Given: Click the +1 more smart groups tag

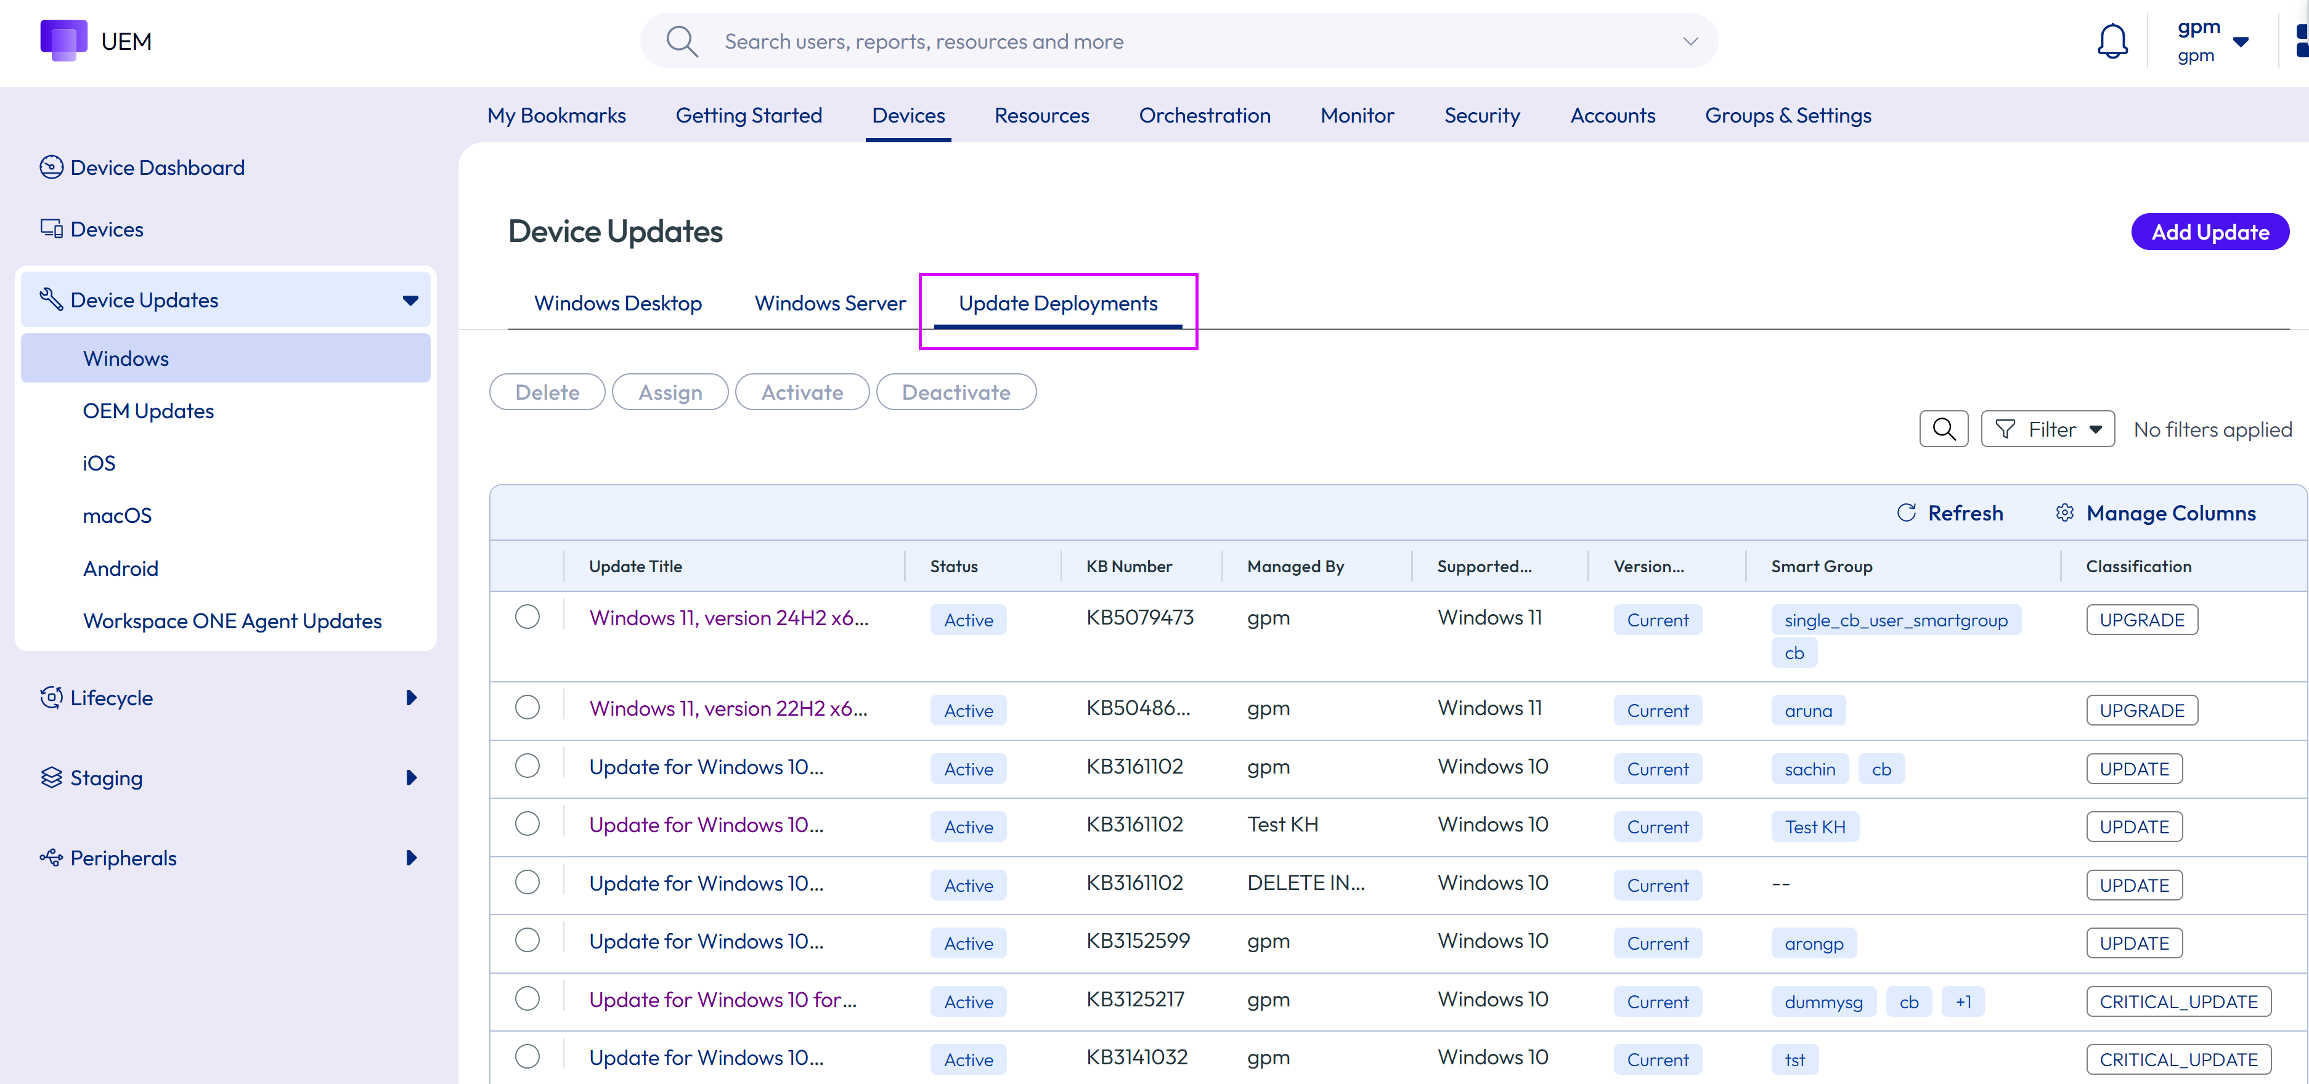Looking at the screenshot, I should click(1963, 1001).
